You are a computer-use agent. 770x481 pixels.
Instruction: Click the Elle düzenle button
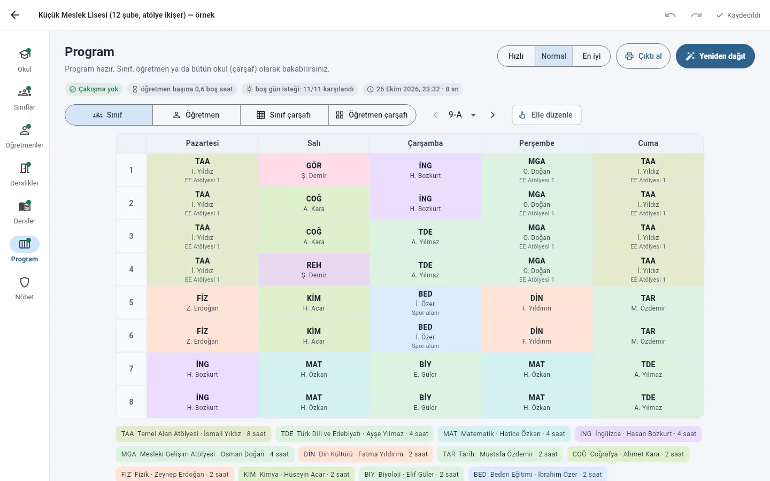(x=546, y=115)
